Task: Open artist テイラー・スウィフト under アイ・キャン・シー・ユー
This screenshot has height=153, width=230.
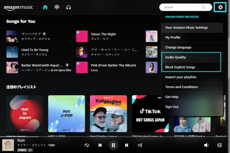Action: click(x=105, y=55)
